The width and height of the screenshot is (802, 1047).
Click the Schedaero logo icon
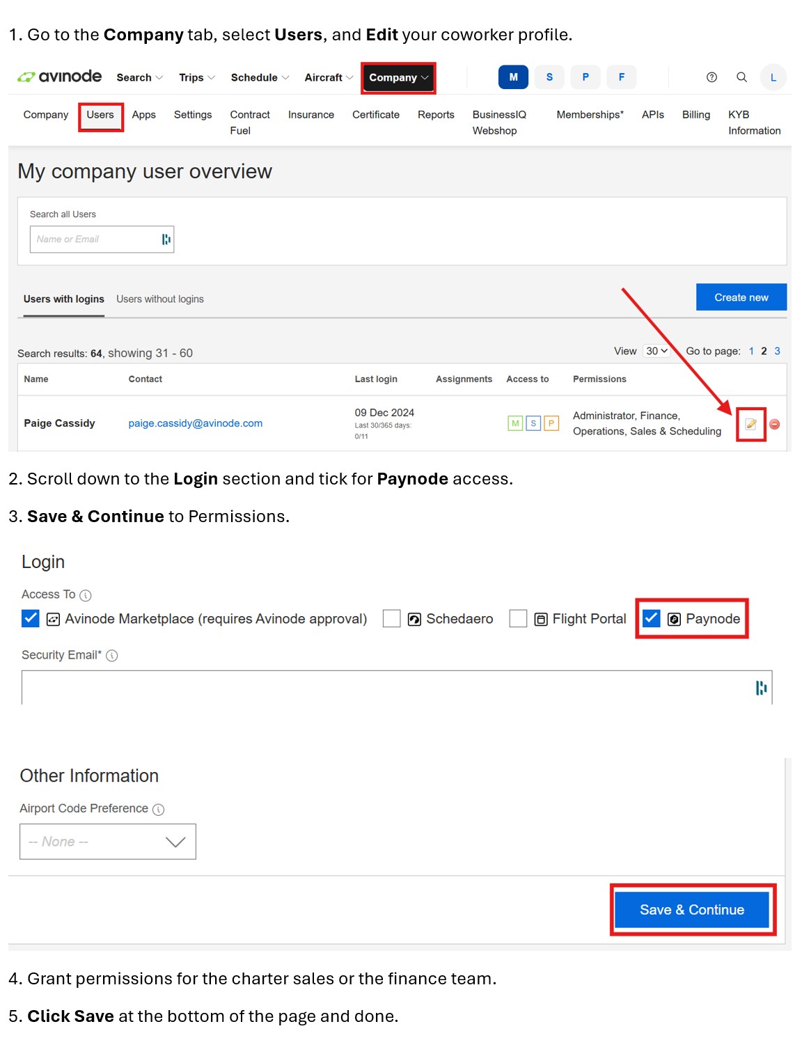point(414,620)
